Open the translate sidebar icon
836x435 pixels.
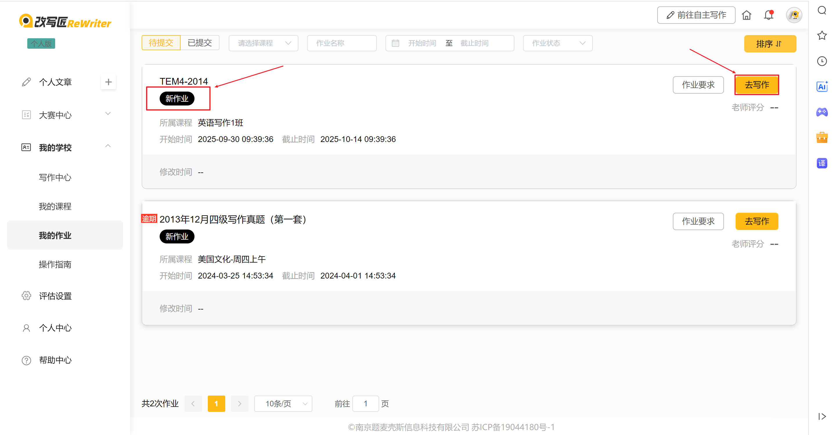coord(822,163)
